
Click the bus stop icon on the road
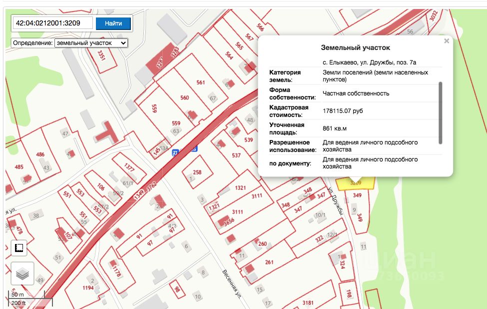[x=175, y=152]
